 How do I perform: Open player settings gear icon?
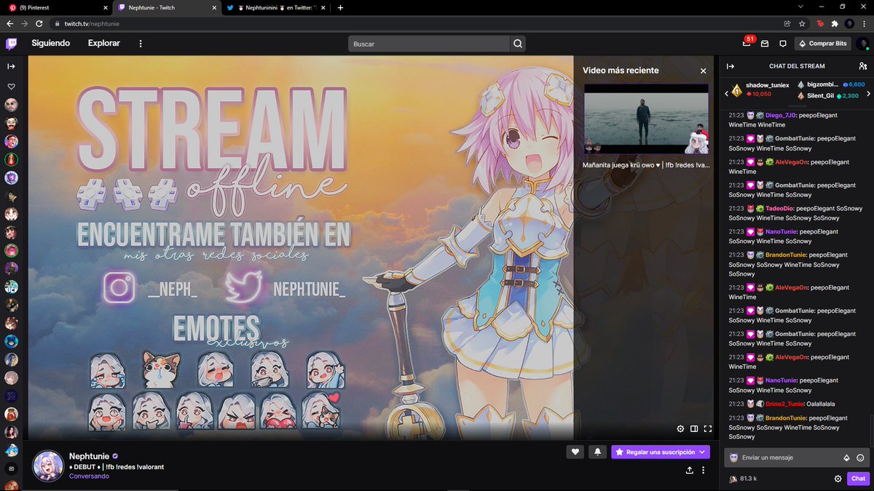click(680, 429)
